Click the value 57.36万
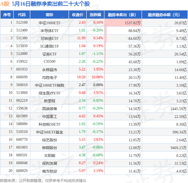Screen dimensions: 188x183 click(134, 46)
